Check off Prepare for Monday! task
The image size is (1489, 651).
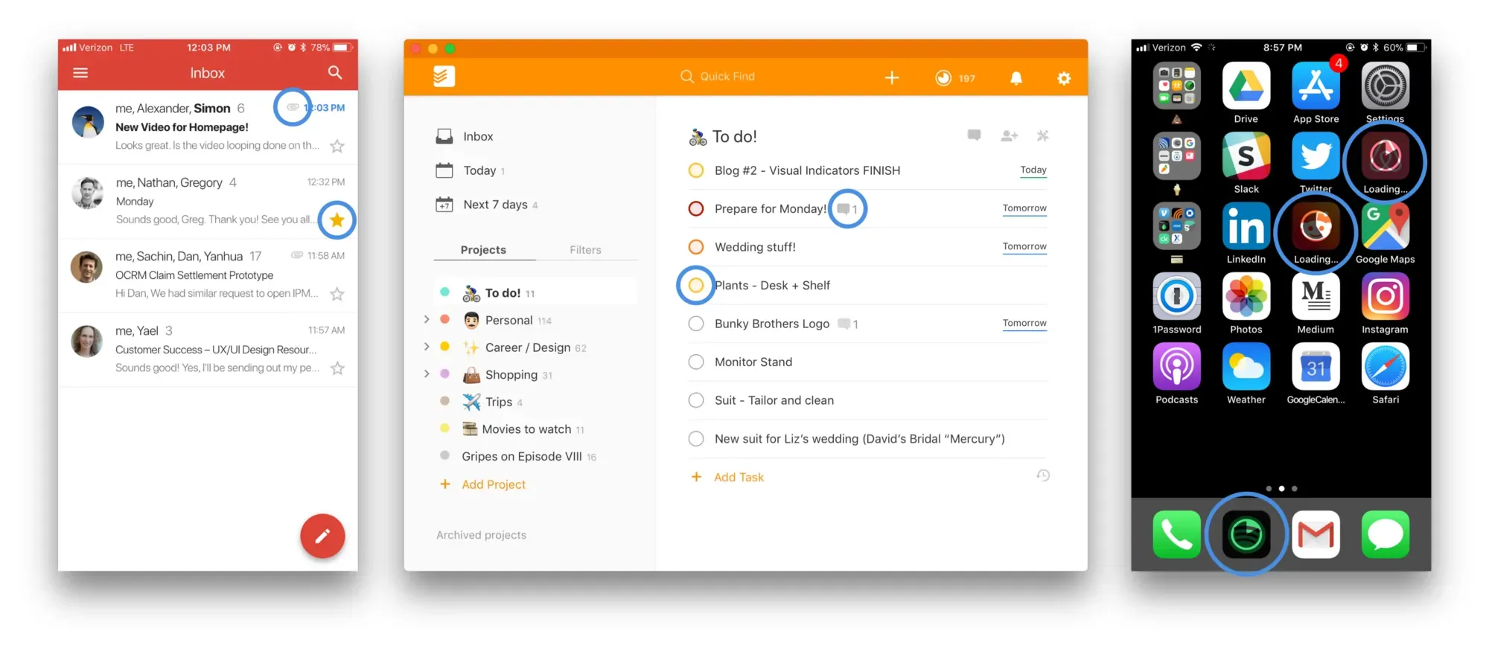pos(696,209)
